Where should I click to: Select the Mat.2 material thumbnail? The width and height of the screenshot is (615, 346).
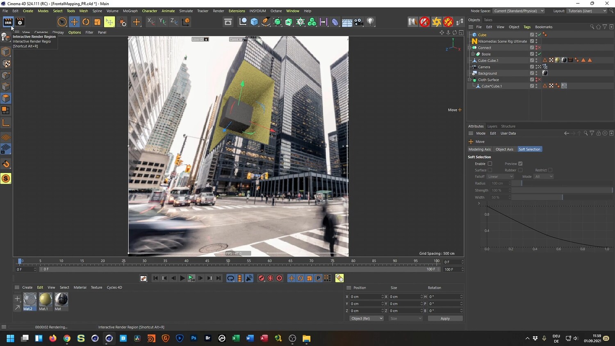click(30, 300)
